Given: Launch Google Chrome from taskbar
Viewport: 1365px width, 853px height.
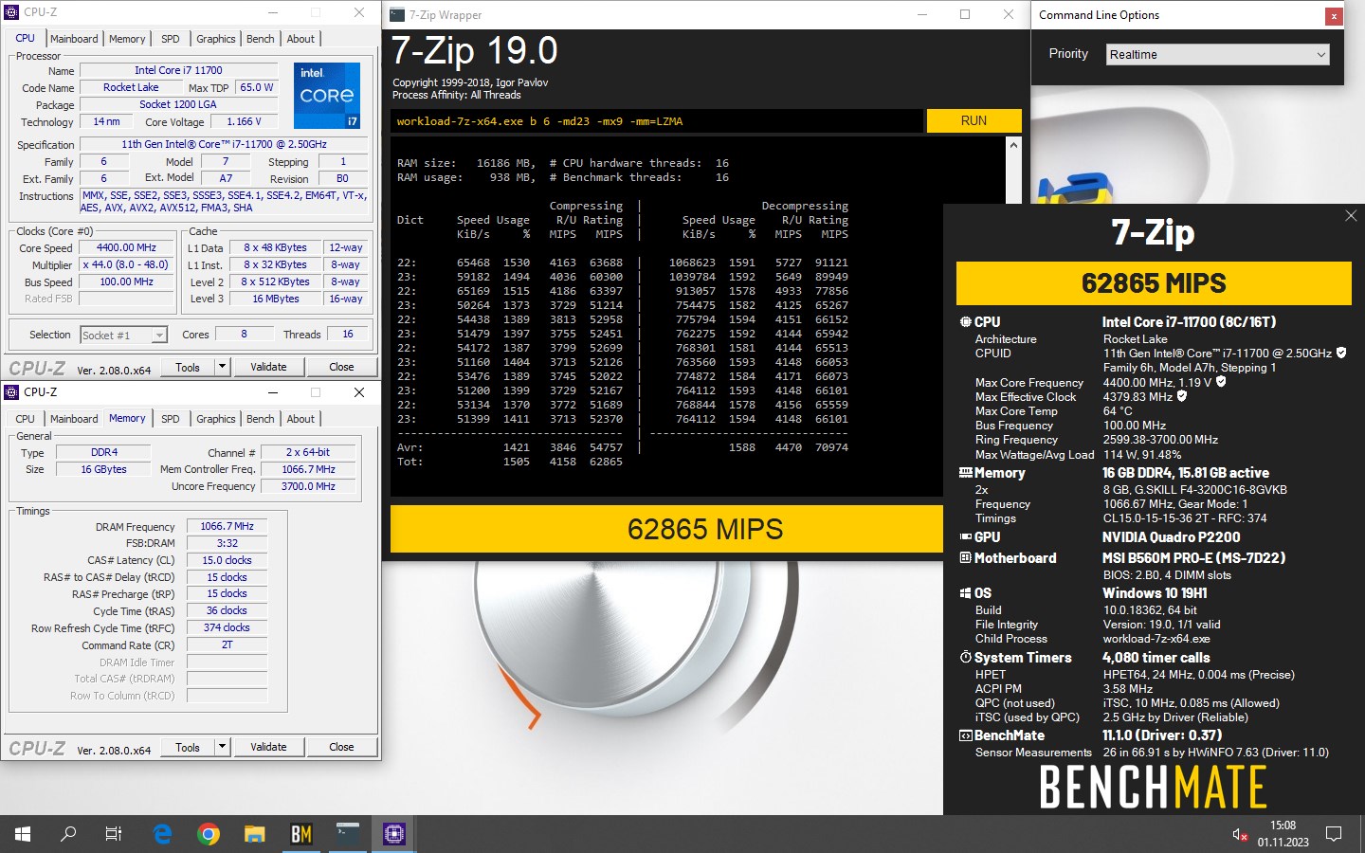Looking at the screenshot, I should (x=209, y=834).
